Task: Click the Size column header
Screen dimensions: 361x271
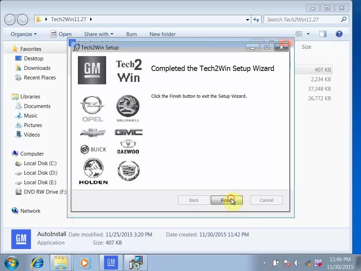Action: pyautogui.click(x=306, y=47)
